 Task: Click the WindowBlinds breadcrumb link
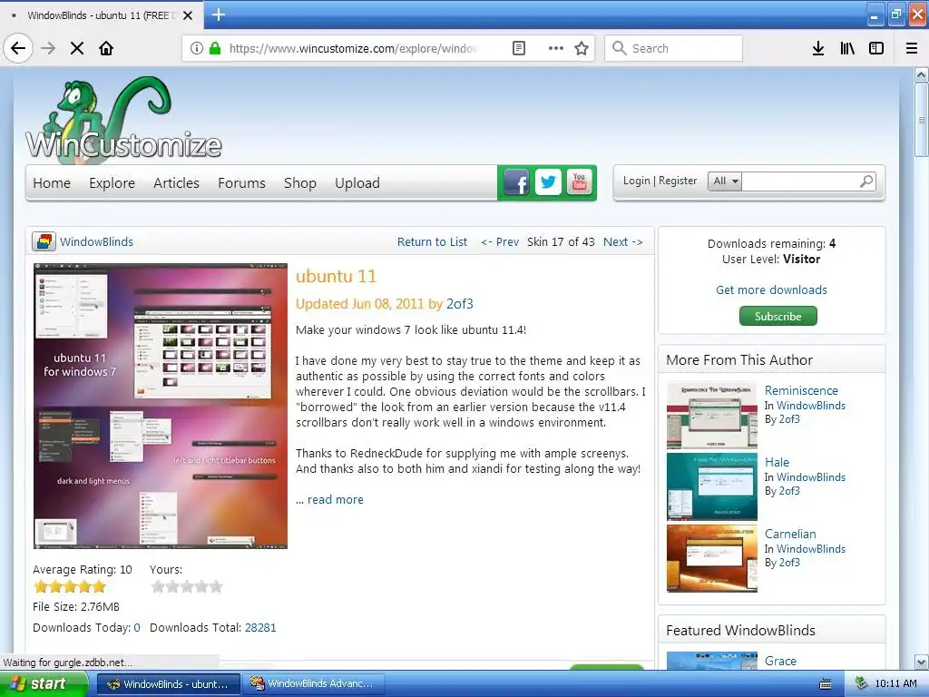(96, 241)
